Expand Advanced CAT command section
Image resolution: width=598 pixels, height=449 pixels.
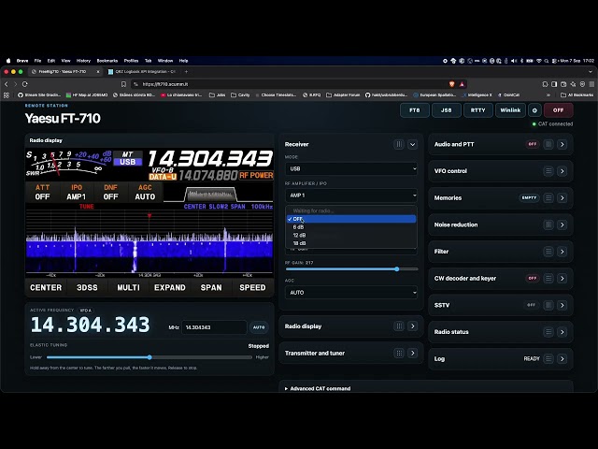tap(318, 389)
